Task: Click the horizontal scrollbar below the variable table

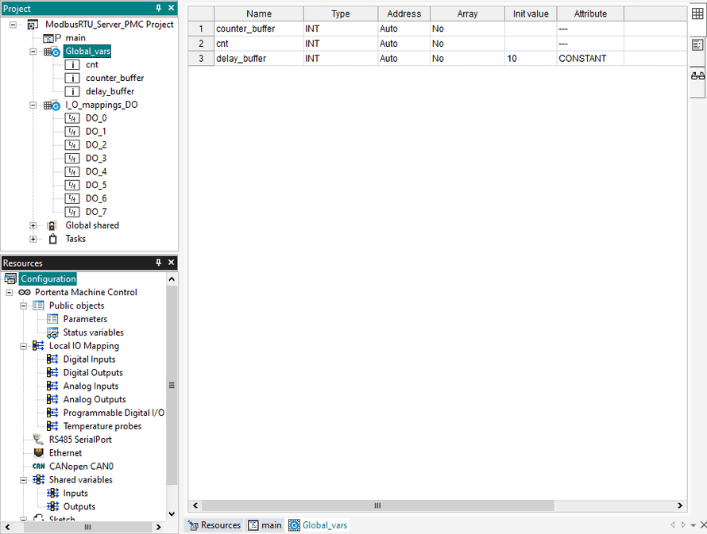Action: [377, 505]
